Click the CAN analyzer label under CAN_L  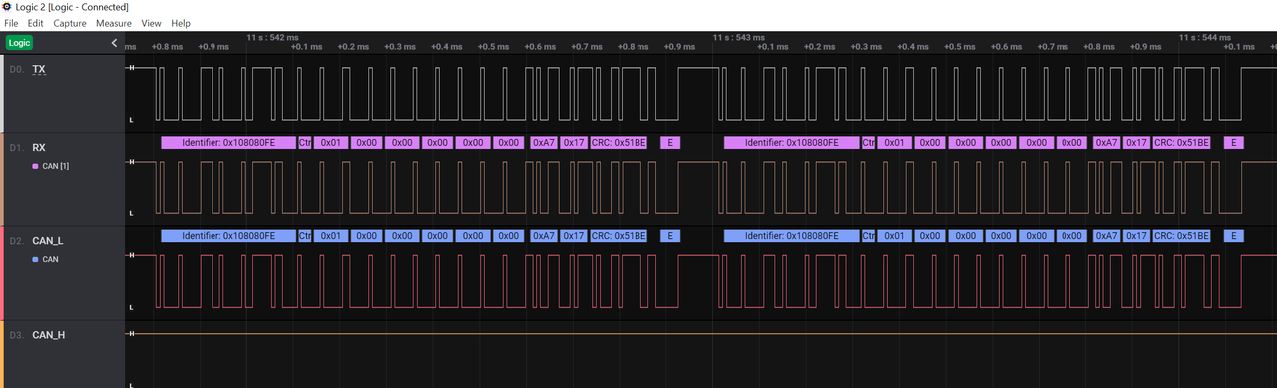coord(51,259)
